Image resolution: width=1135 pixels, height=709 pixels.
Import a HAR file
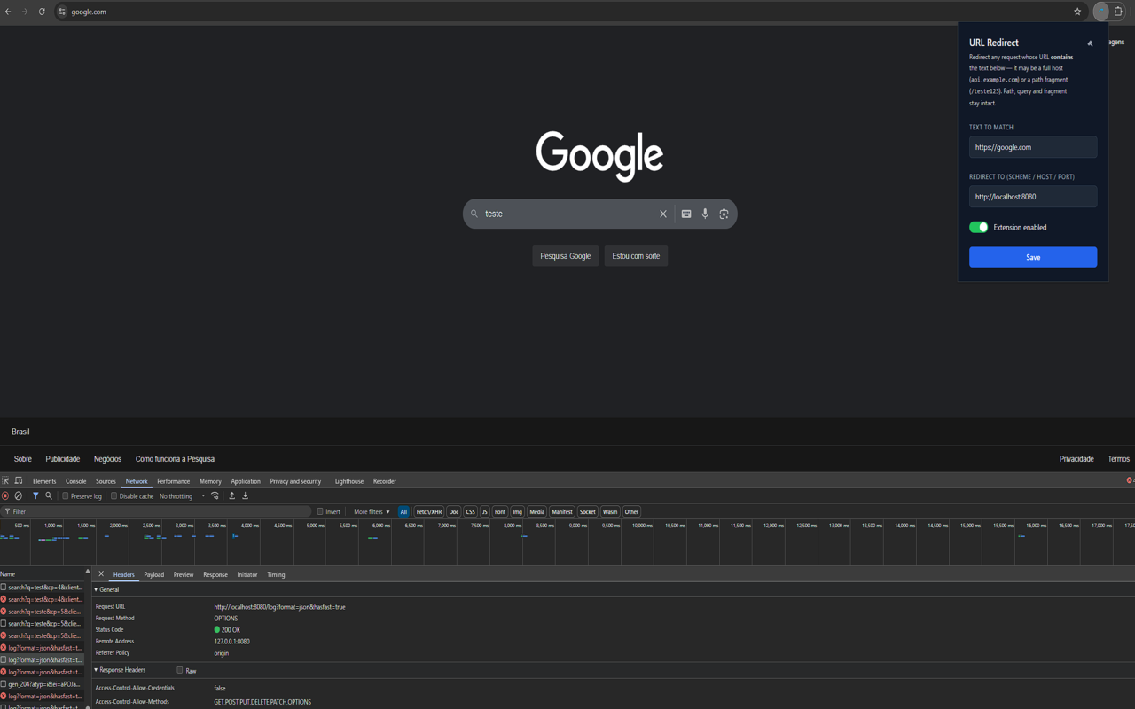[232, 496]
